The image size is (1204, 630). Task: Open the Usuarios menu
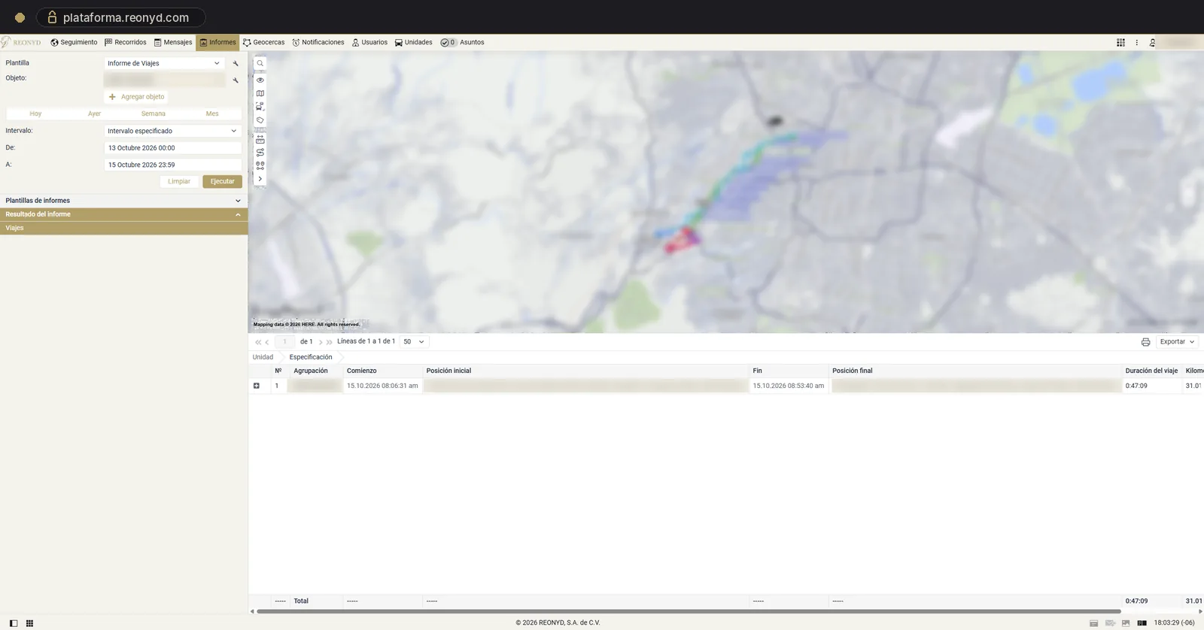coord(369,42)
